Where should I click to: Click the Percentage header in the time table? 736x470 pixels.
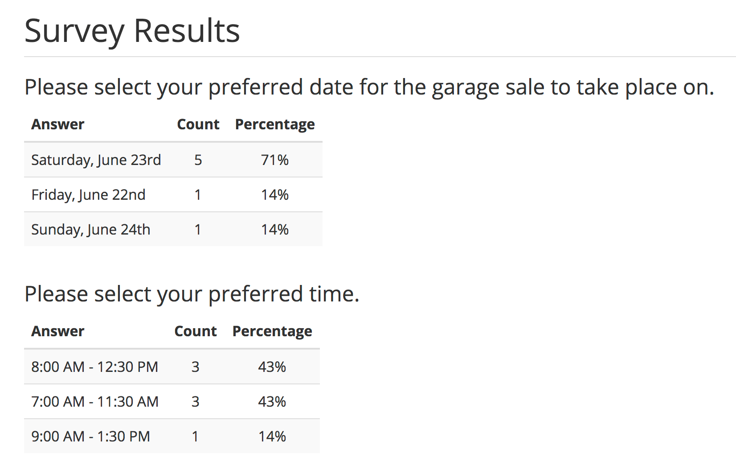click(x=272, y=331)
